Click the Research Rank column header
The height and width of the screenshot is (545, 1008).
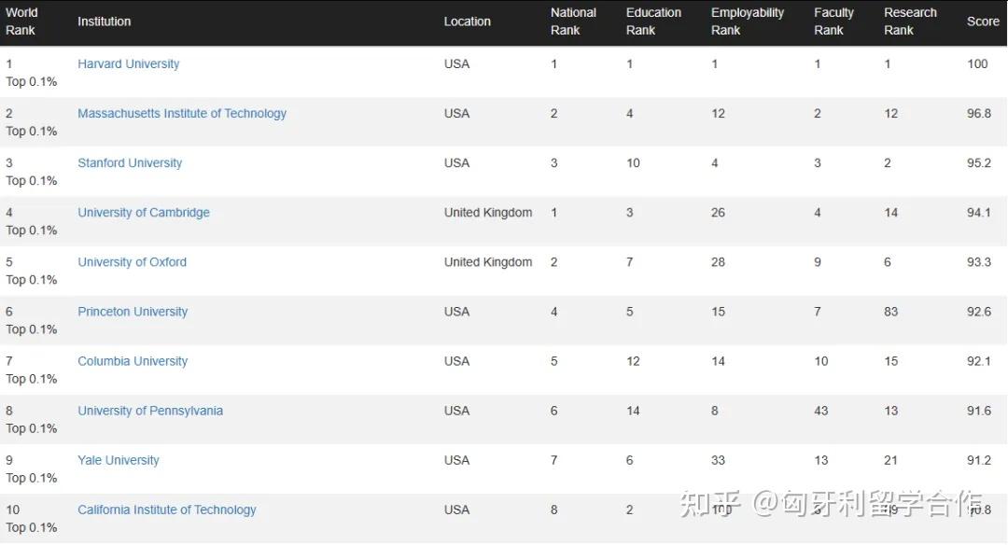point(910,21)
